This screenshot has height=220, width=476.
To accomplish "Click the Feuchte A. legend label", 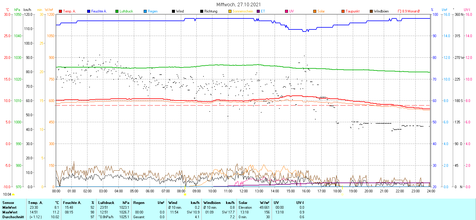I will (x=99, y=11).
